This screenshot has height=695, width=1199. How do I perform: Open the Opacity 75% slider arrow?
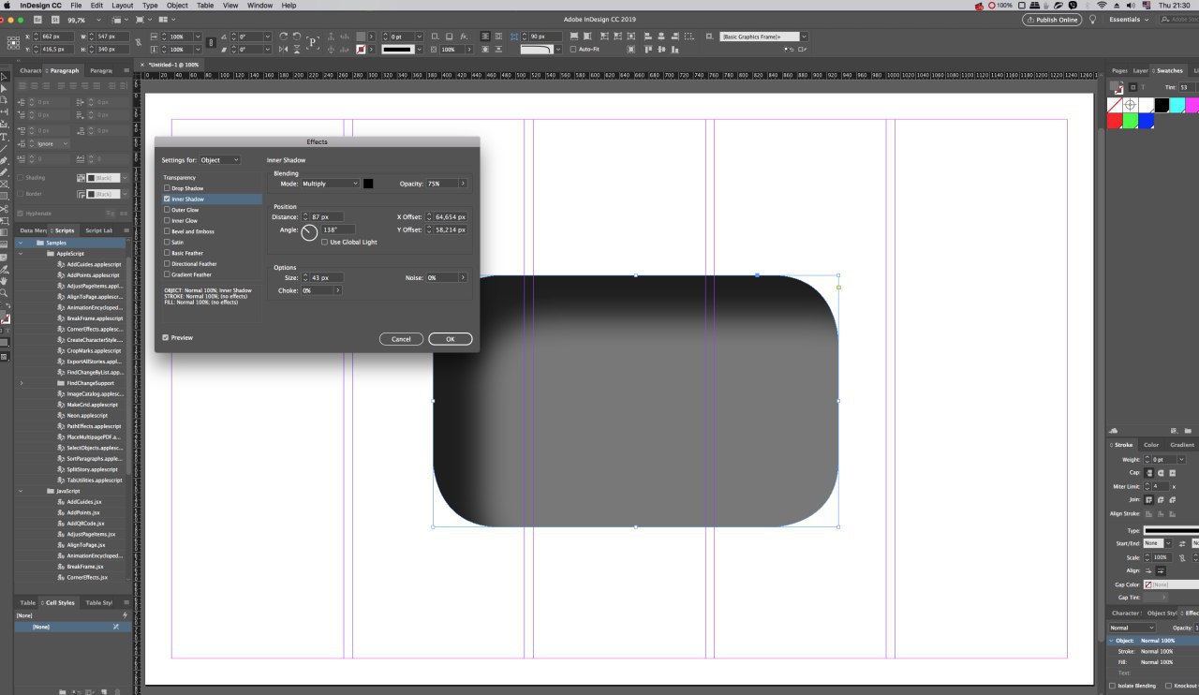(x=462, y=184)
